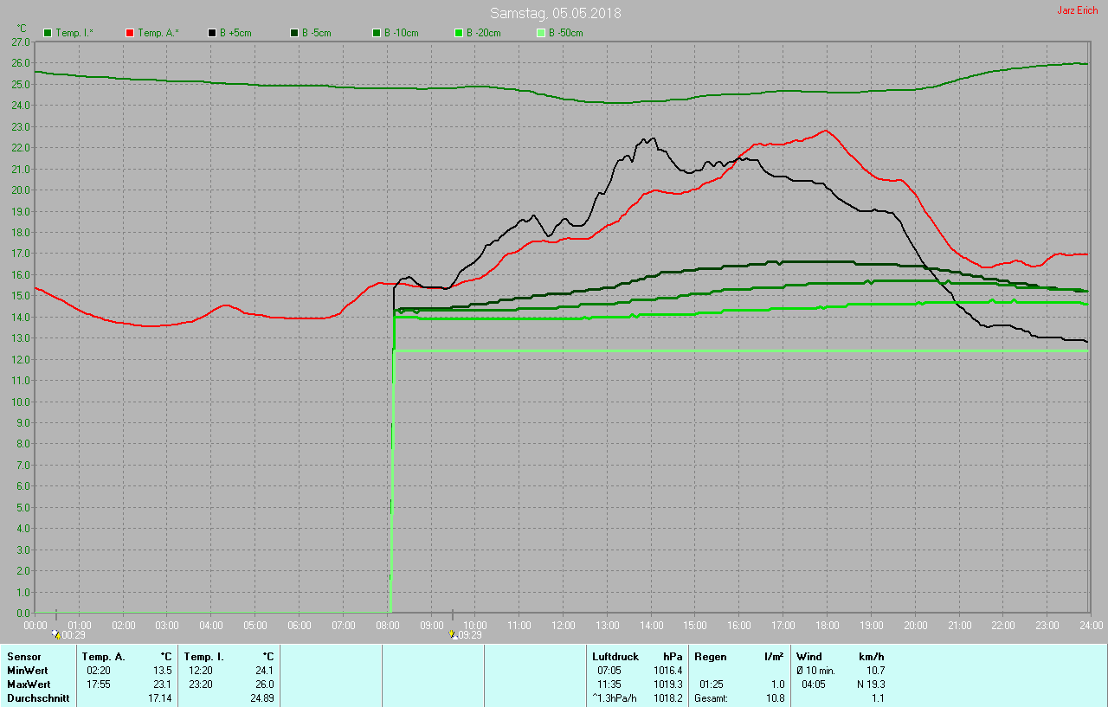This screenshot has height=707, width=1108.
Task: Click the moon icon at 09:29 marker
Action: pos(453,634)
